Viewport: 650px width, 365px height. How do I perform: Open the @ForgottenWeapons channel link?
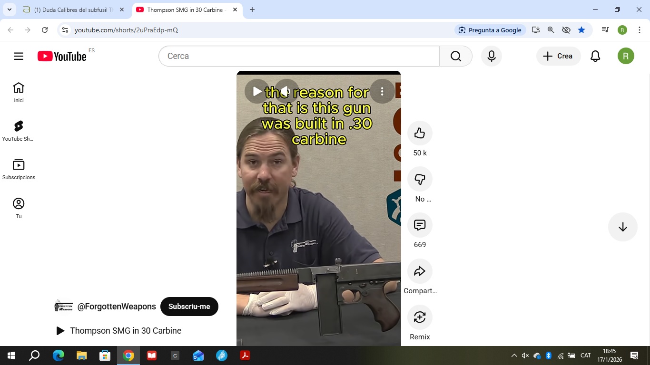tap(117, 307)
